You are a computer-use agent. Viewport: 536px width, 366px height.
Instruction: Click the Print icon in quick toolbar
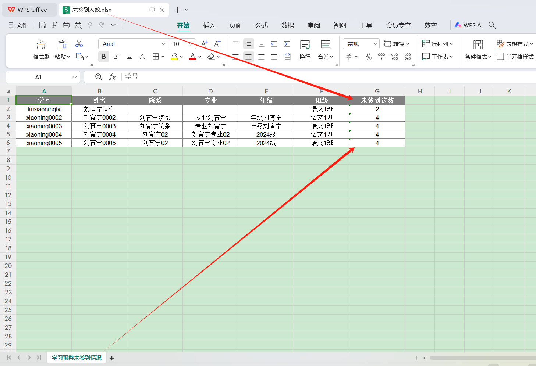pos(66,25)
